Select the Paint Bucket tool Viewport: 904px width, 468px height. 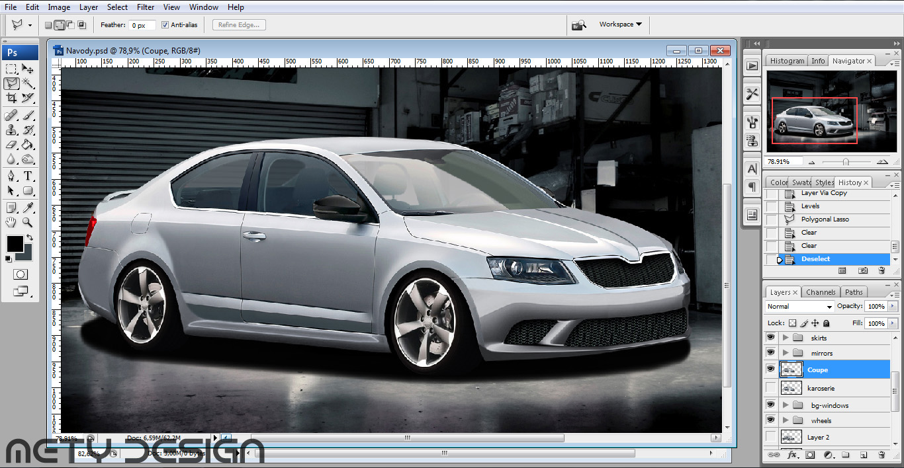click(x=28, y=145)
